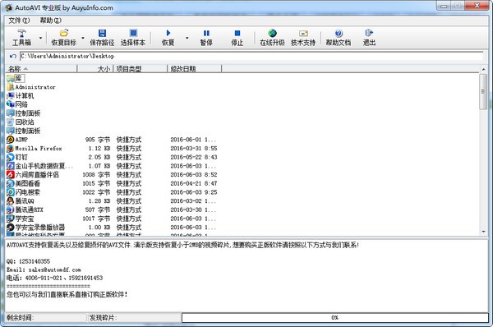493x327 pixels.
Task: Expand the 工具箱 dropdown arrow
Action: point(40,38)
